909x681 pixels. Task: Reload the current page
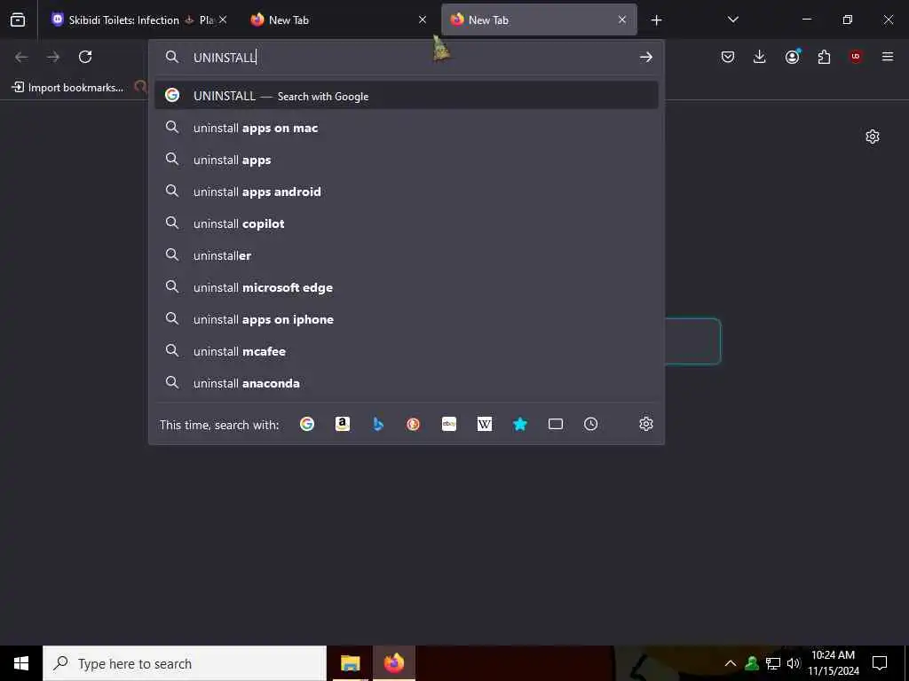click(85, 57)
